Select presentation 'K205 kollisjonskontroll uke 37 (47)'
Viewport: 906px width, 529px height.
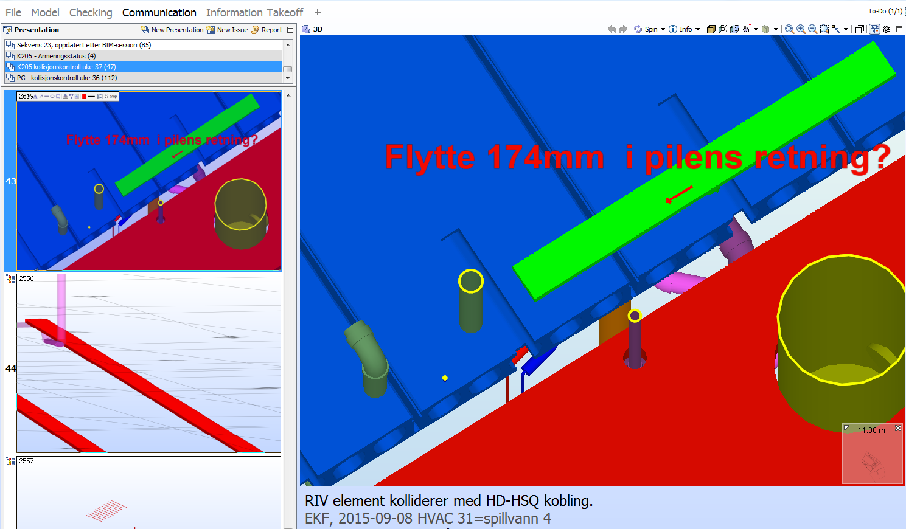[x=144, y=67]
